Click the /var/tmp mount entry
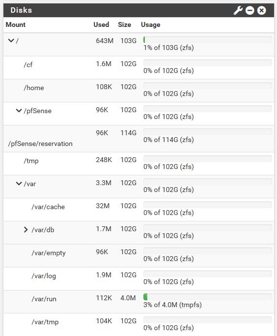 (x=45, y=322)
